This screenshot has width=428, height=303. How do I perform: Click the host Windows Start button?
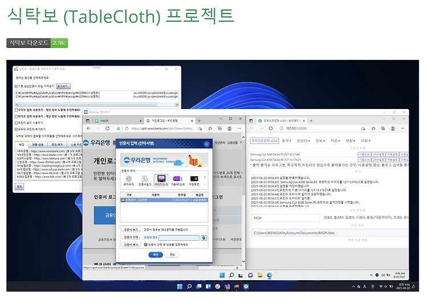pos(180,286)
